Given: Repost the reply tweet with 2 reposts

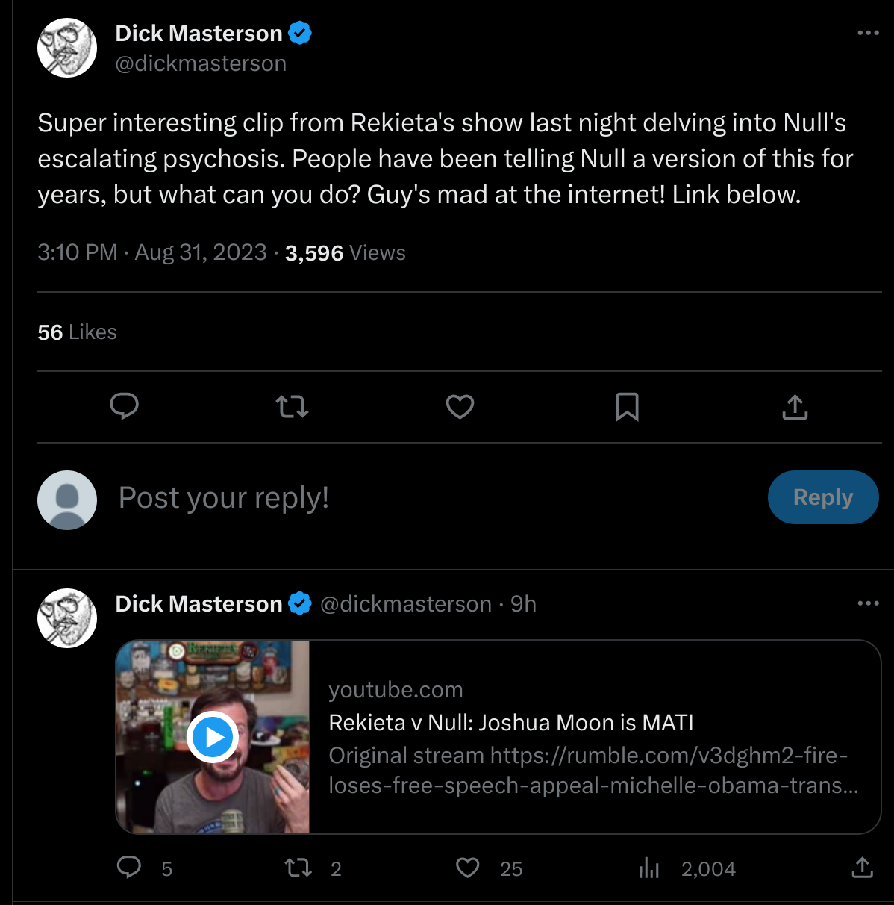Looking at the screenshot, I should pyautogui.click(x=298, y=868).
